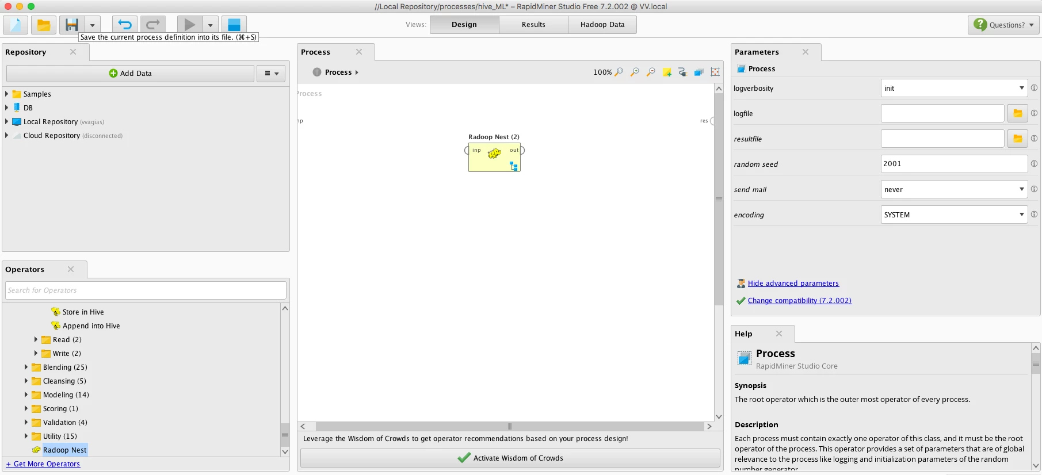Open the Questions? help menu
The width and height of the screenshot is (1042, 475).
click(x=1004, y=25)
